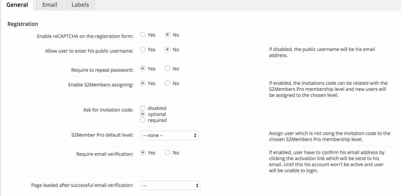Switch to the Email tab
Viewport: 401px width, 196px height.
(x=49, y=5)
